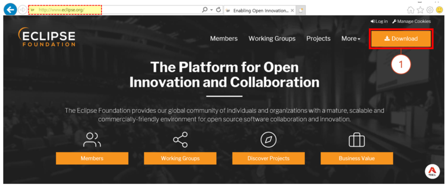Click the smiley feedback icon
The height and width of the screenshot is (186, 448).
440,10
